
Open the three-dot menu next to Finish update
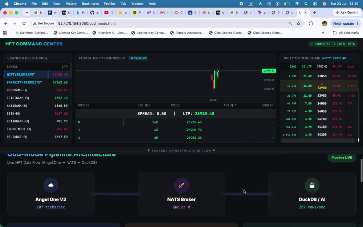357,23
